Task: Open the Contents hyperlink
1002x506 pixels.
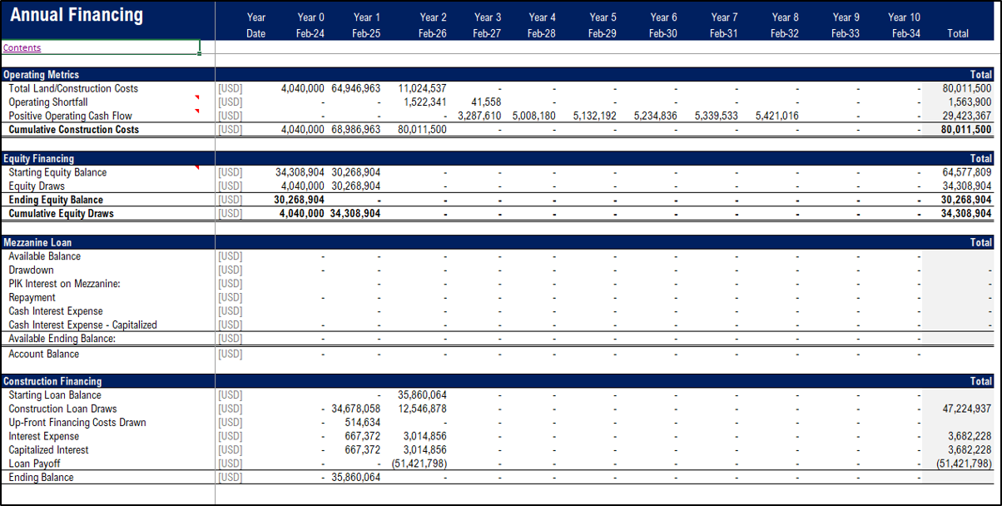Action: (22, 48)
